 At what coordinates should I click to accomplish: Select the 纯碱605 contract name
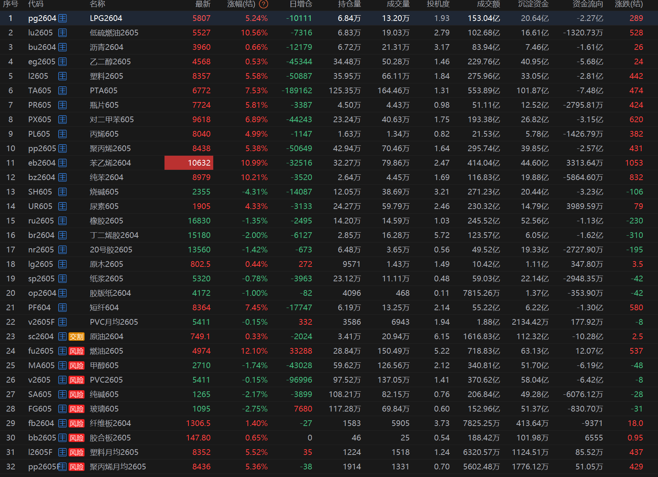[104, 394]
